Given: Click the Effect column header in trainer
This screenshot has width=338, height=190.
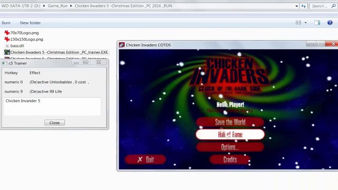Looking at the screenshot, I should click(x=35, y=73).
